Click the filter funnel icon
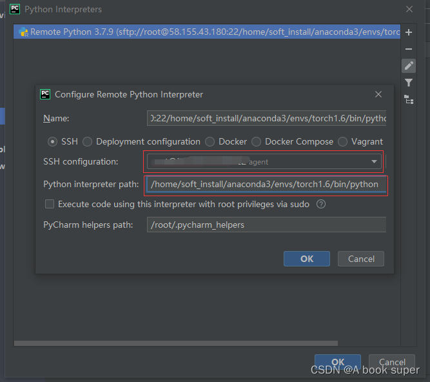 tap(409, 83)
